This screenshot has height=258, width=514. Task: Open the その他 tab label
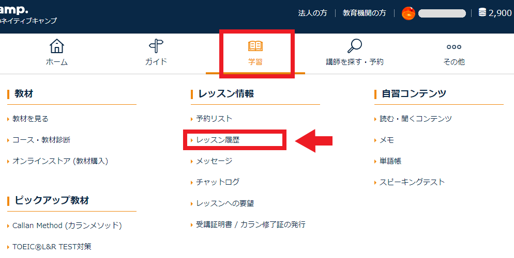[x=454, y=62]
